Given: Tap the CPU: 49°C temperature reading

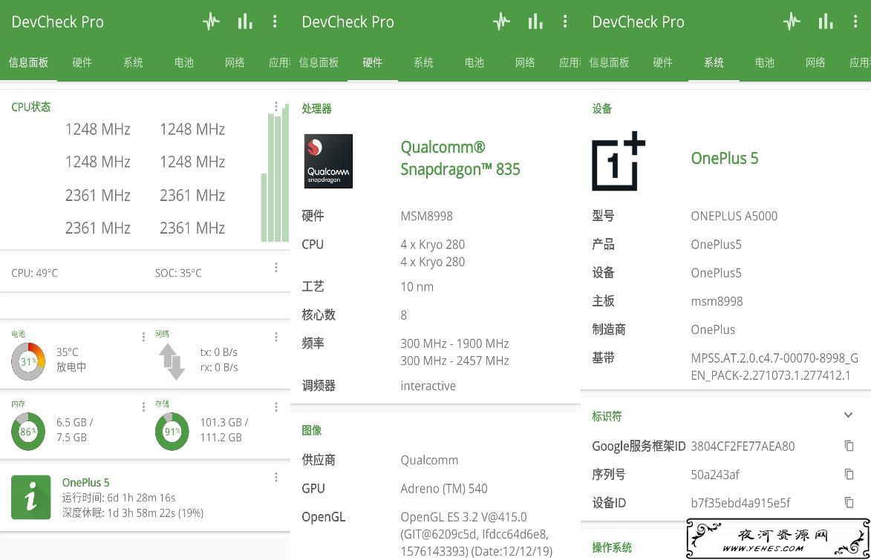Looking at the screenshot, I should pos(34,273).
